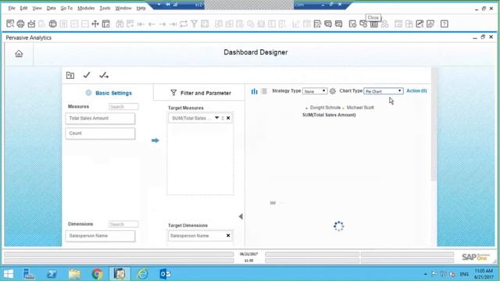
Task: Switch to chart view bar icon
Action: click(254, 91)
